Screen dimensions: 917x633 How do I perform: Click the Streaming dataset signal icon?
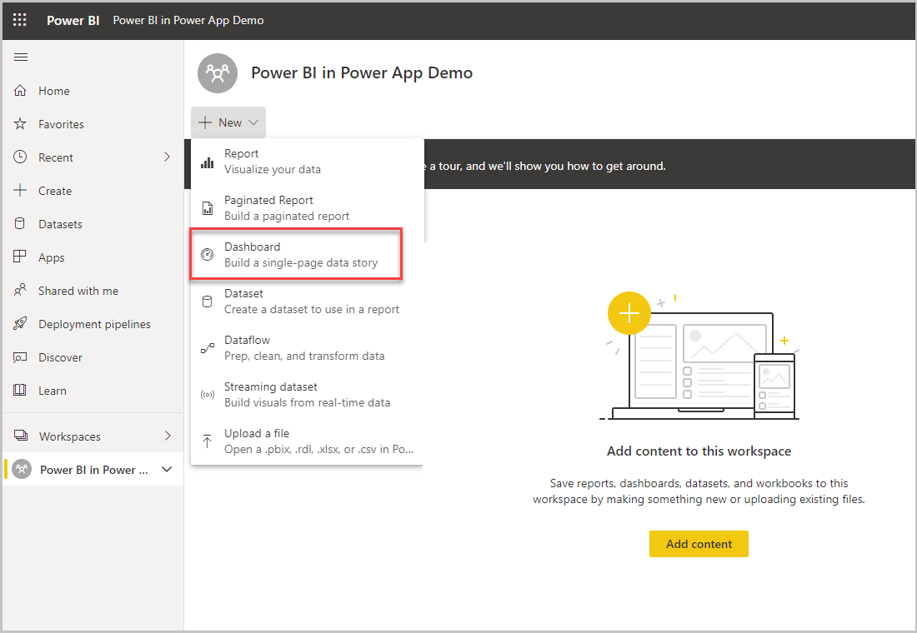pyautogui.click(x=207, y=395)
